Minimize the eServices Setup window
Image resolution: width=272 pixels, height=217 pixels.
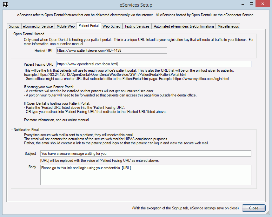[243, 4]
